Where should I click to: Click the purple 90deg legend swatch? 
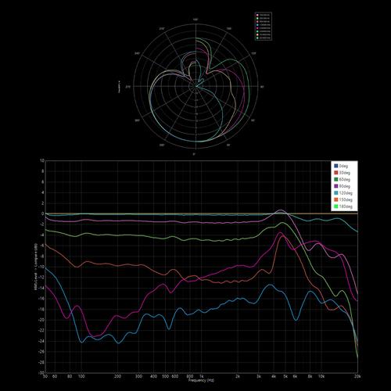tap(336, 186)
